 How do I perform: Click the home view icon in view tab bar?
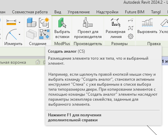click(x=38, y=62)
